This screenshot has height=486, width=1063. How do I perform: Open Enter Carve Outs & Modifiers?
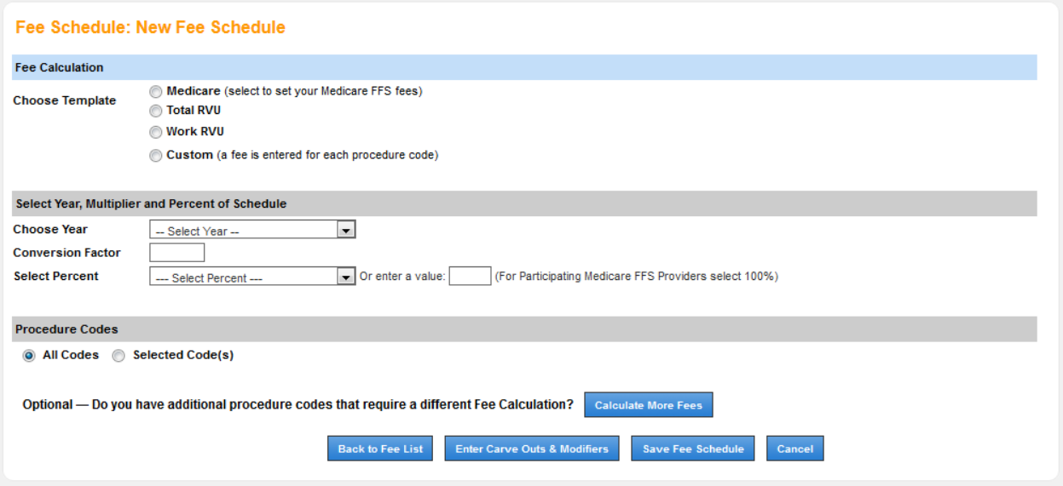point(532,449)
